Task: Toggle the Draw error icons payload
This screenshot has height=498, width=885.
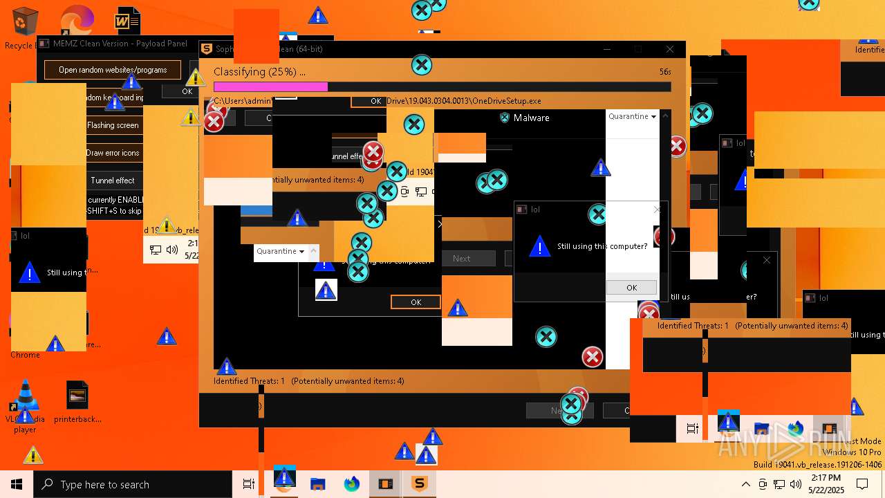Action: coord(114,153)
